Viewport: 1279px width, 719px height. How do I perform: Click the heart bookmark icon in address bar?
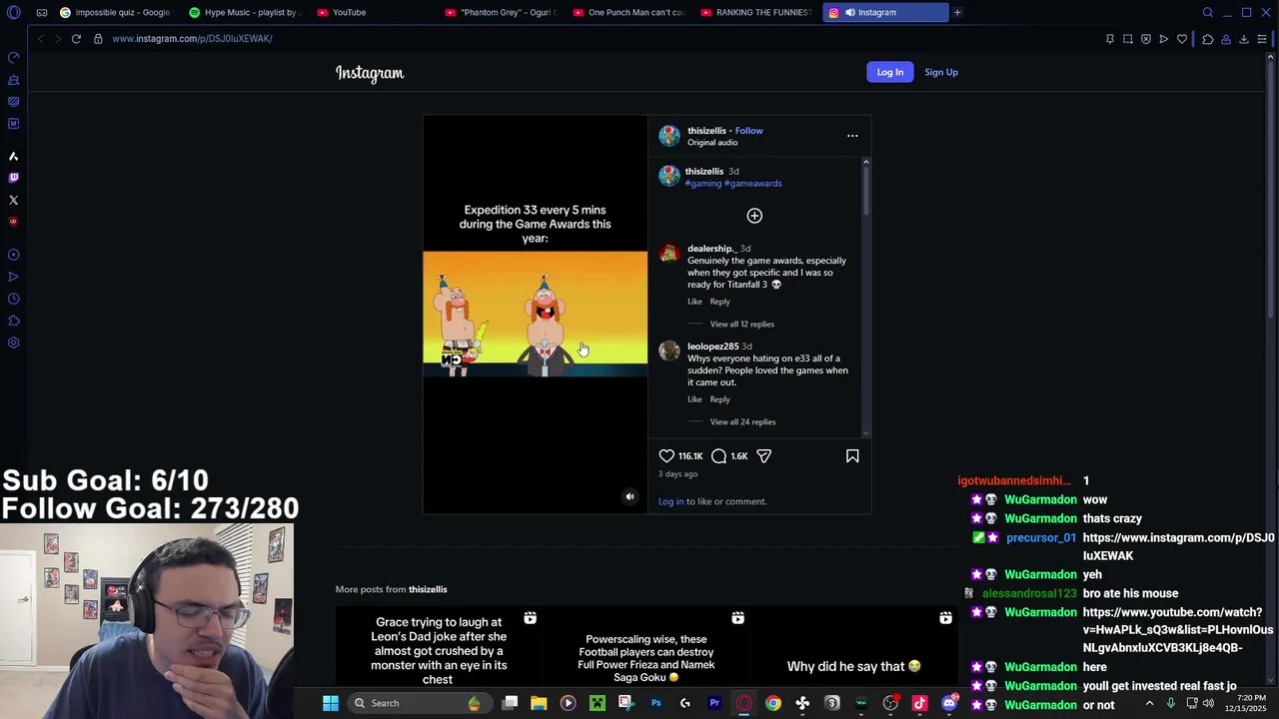tap(1182, 39)
